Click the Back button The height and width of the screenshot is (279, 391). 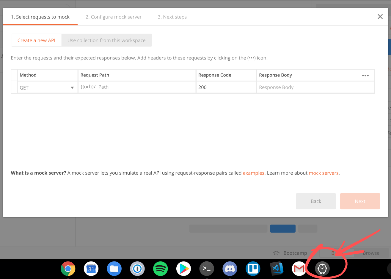(316, 201)
